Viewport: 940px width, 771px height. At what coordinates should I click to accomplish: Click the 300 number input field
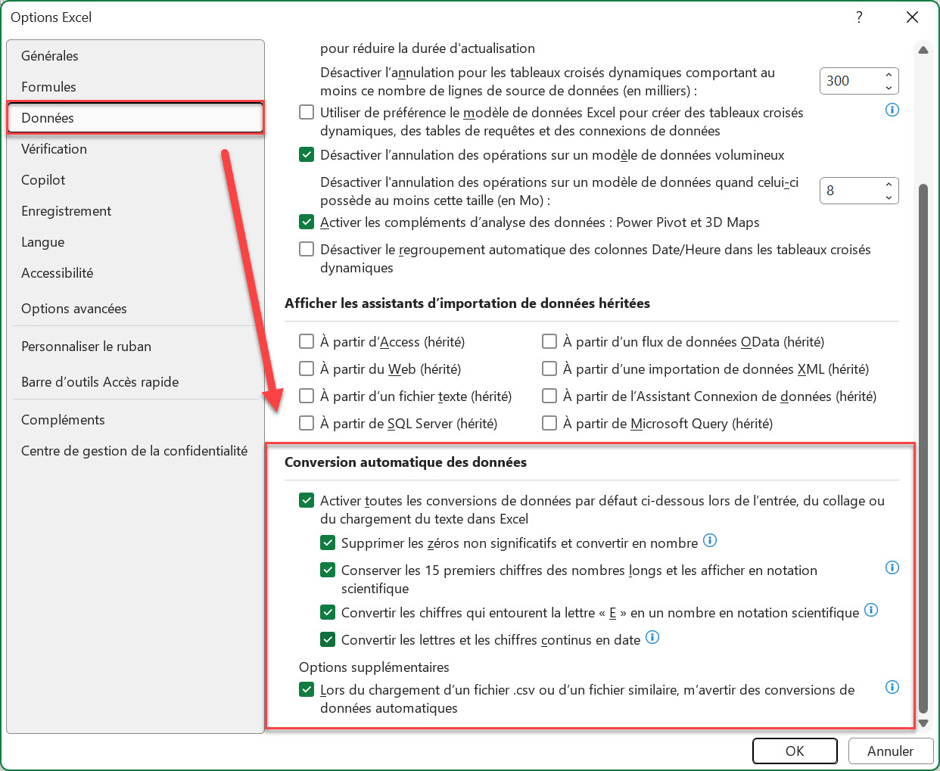click(x=849, y=81)
